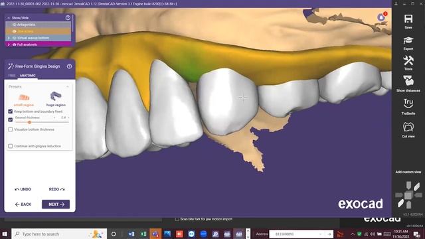Viewport: 425px width, 239px height.
Task: Activate the Cut view icon
Action: point(408,127)
